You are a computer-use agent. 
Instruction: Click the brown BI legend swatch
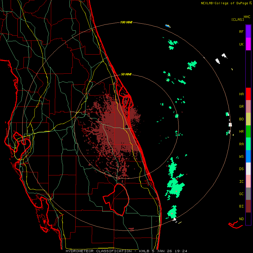(248, 206)
